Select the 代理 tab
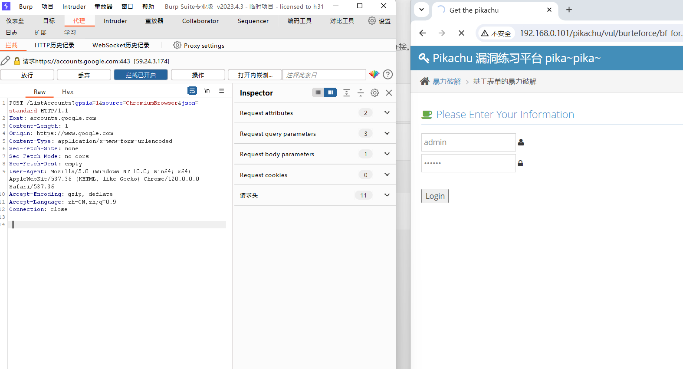Screen dimensions: 683x369 pos(79,21)
